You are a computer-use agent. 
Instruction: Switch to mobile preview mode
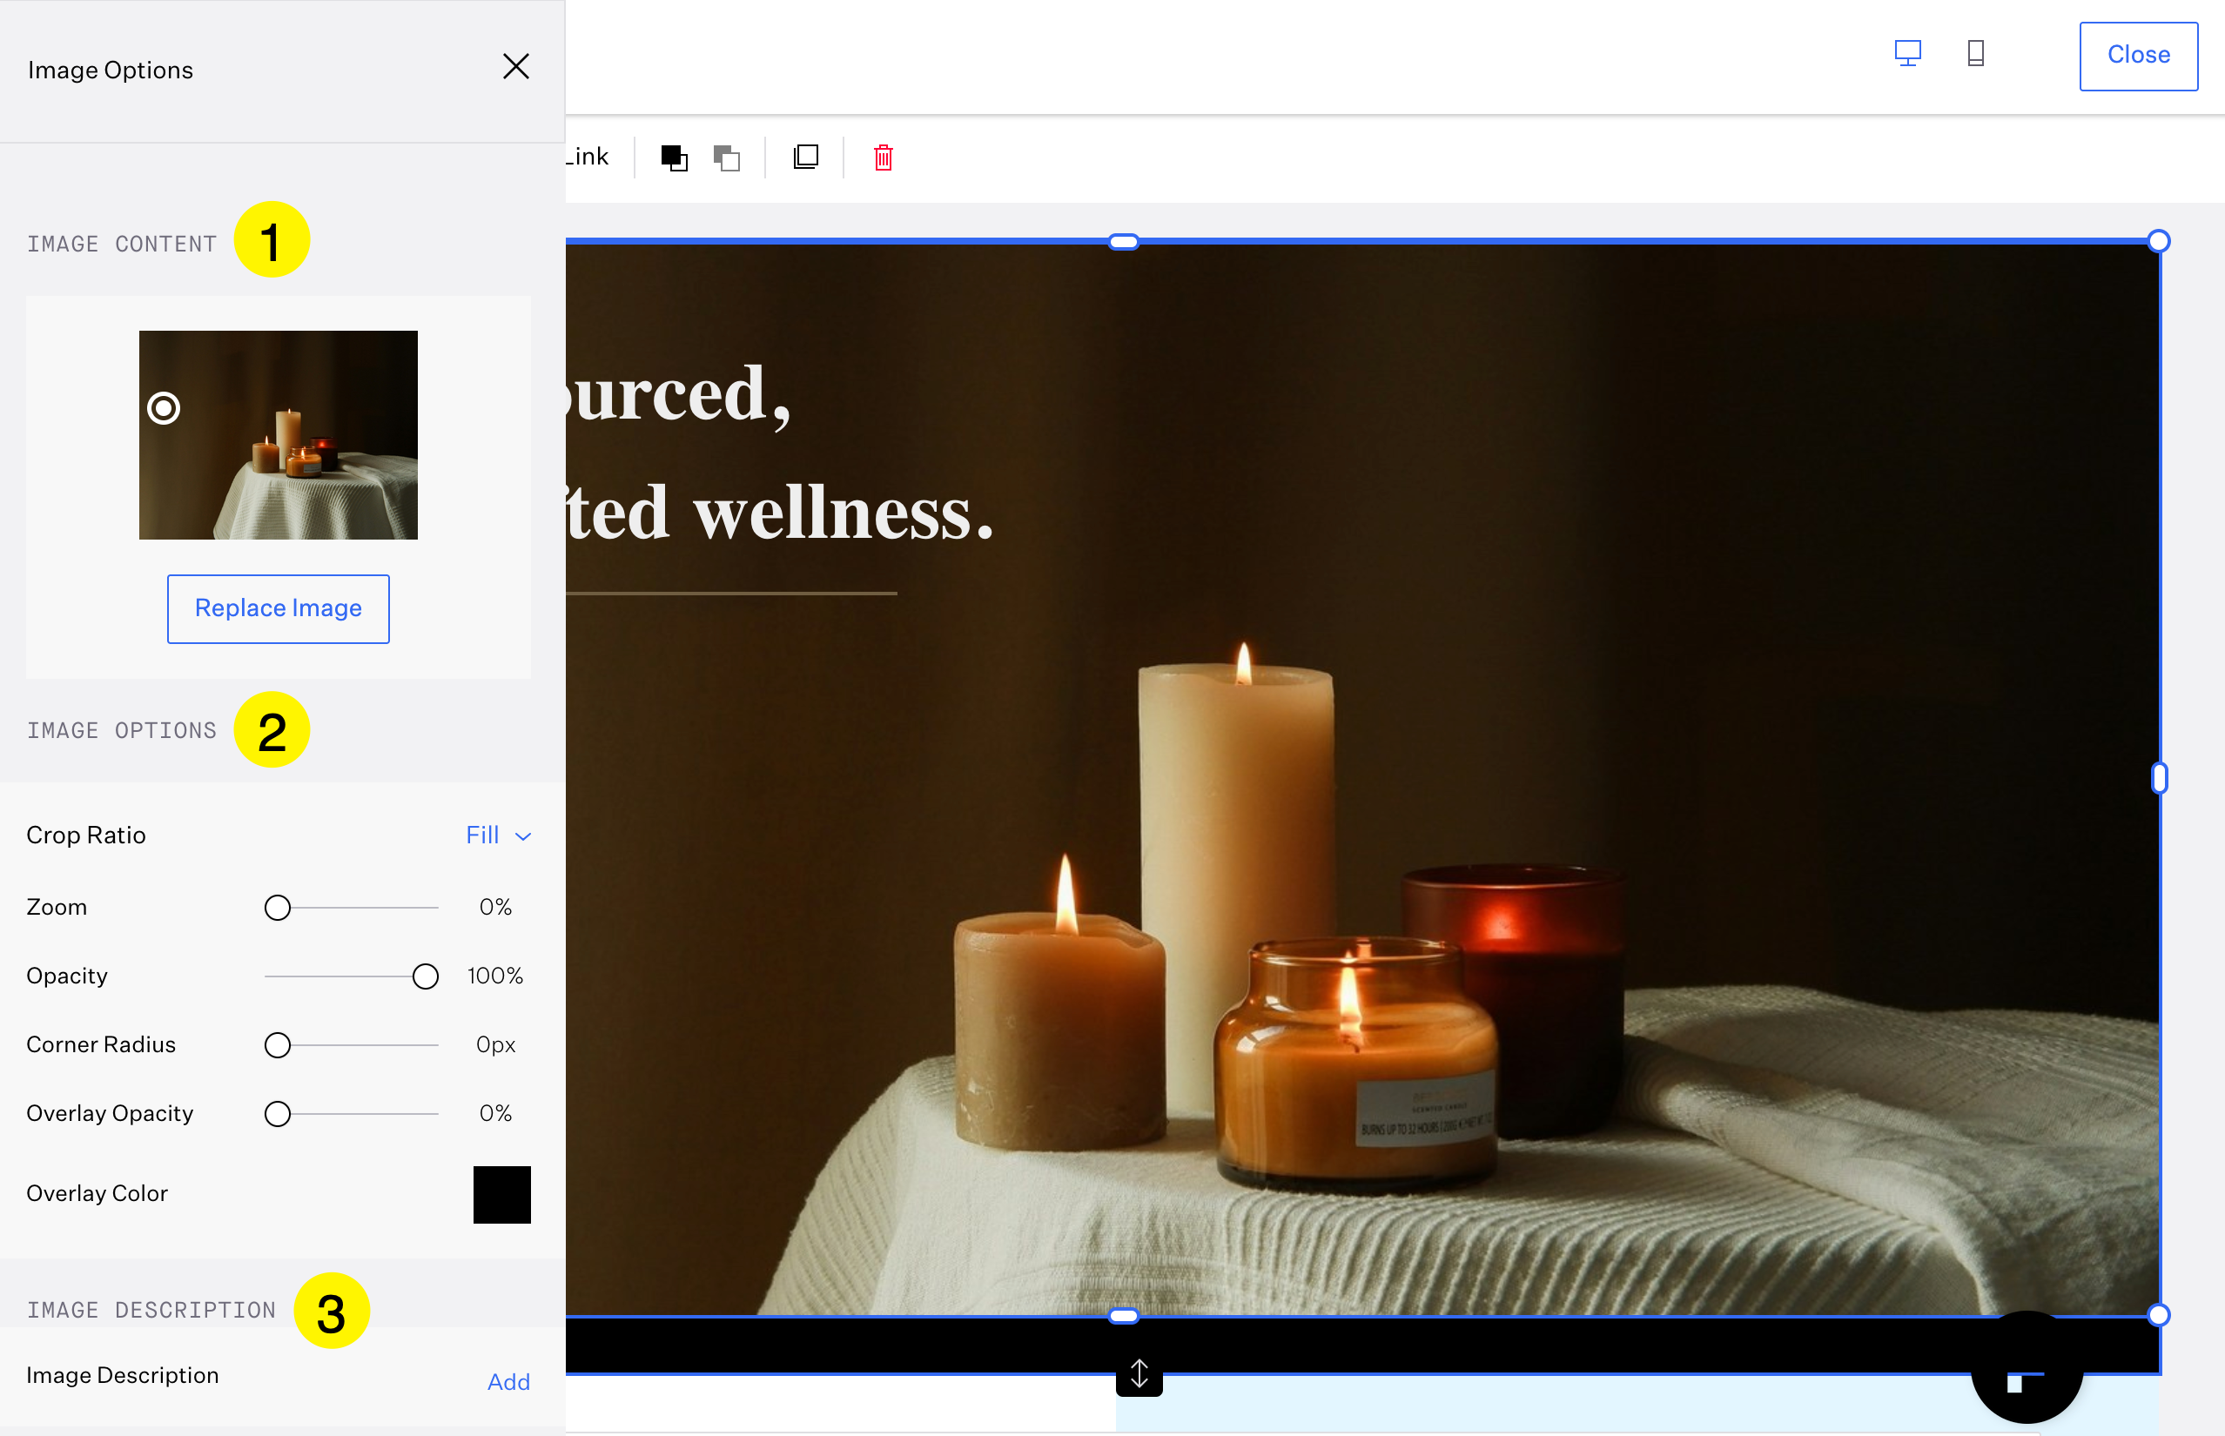point(1975,54)
